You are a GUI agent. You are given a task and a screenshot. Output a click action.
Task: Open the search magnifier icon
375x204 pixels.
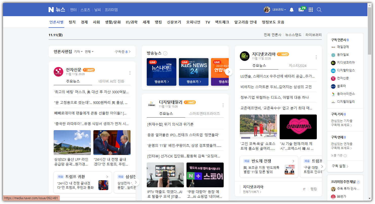click(x=319, y=10)
